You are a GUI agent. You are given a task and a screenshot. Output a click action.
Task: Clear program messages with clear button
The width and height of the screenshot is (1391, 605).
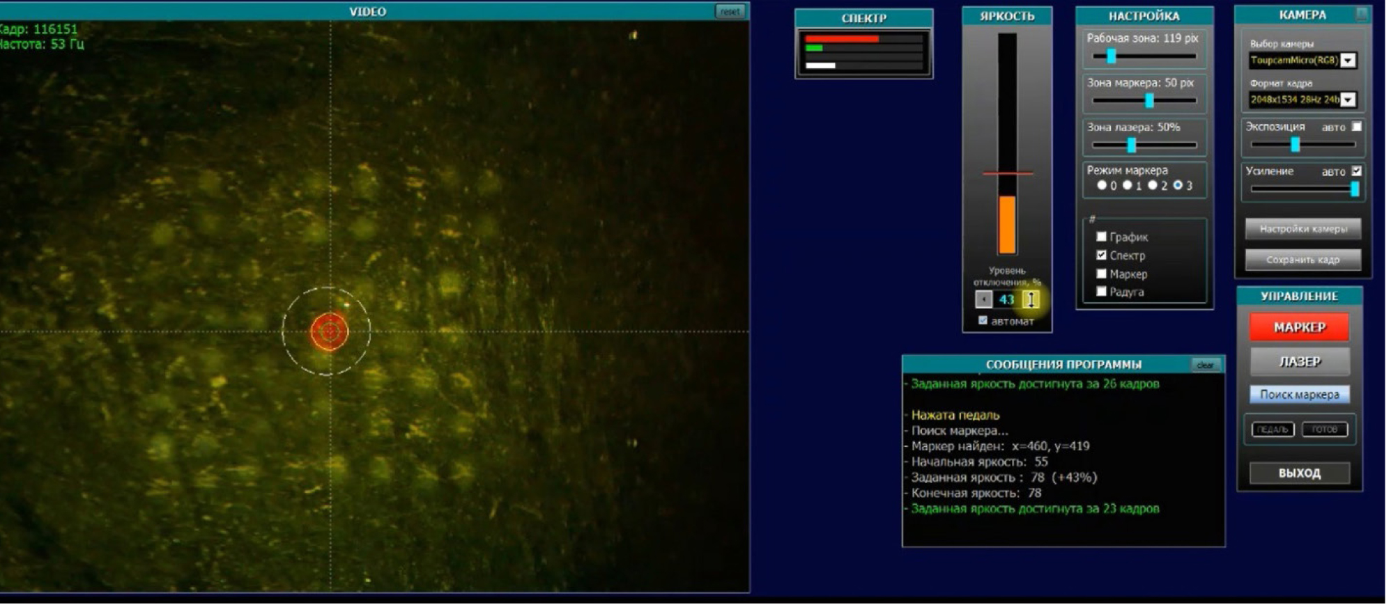click(1205, 365)
